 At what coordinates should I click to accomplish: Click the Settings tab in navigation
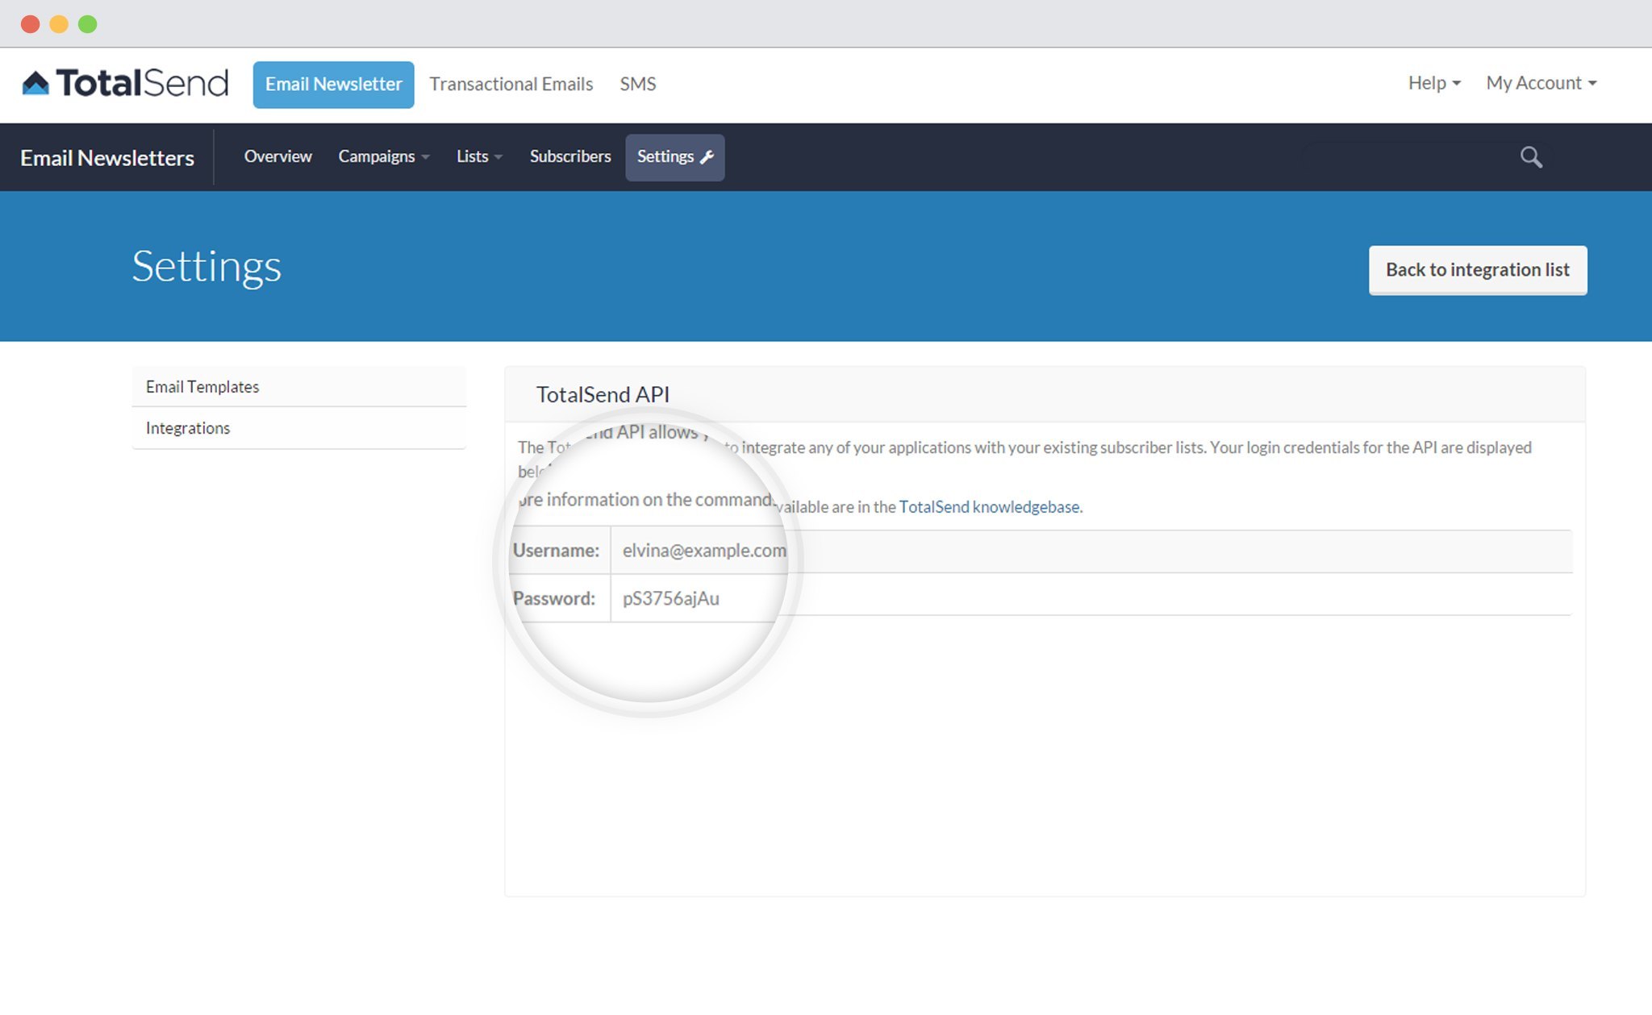click(x=674, y=156)
